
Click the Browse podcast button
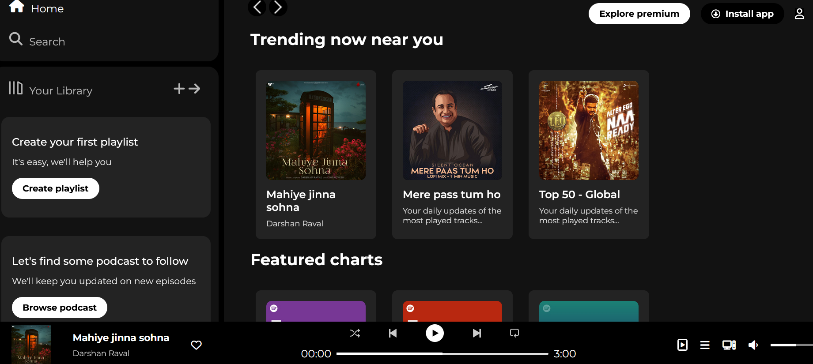click(x=60, y=308)
